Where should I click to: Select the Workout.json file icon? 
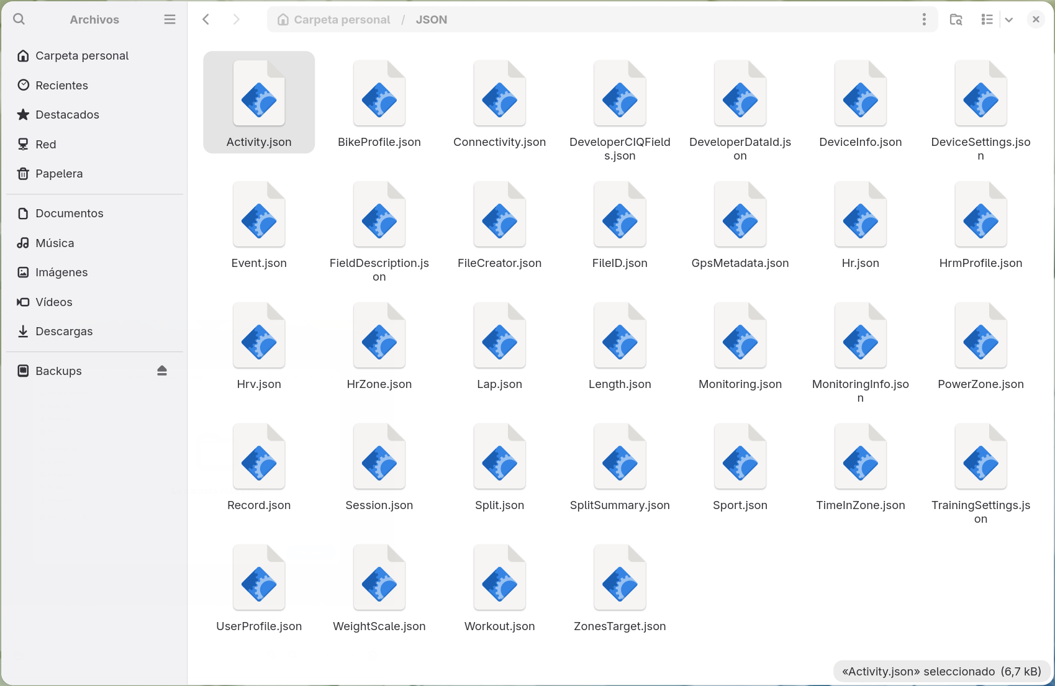click(500, 577)
